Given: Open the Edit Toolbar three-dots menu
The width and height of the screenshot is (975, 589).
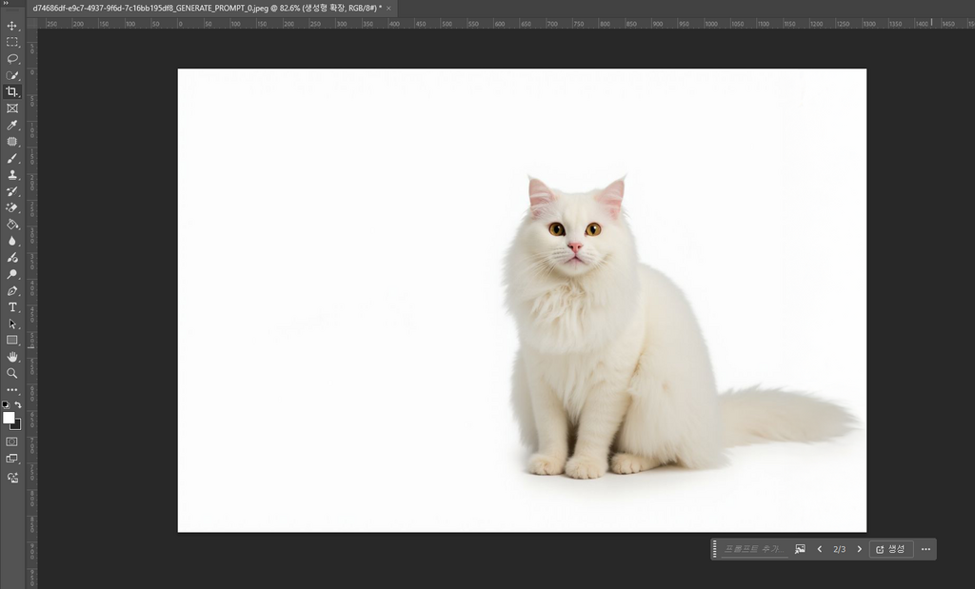Looking at the screenshot, I should pos(11,389).
